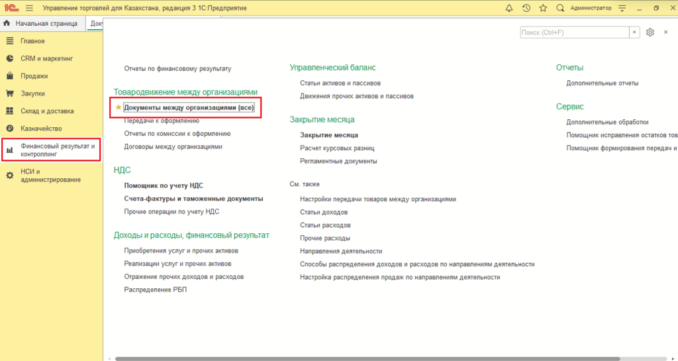Open the Склад и доставка section

pos(47,111)
